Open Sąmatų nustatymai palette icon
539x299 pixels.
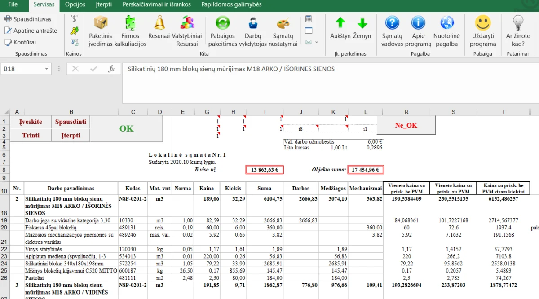click(x=283, y=23)
